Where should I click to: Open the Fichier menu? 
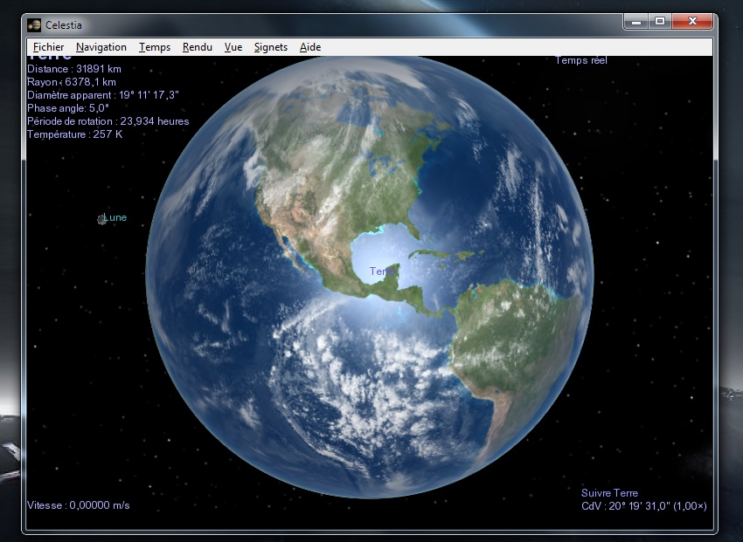point(48,47)
